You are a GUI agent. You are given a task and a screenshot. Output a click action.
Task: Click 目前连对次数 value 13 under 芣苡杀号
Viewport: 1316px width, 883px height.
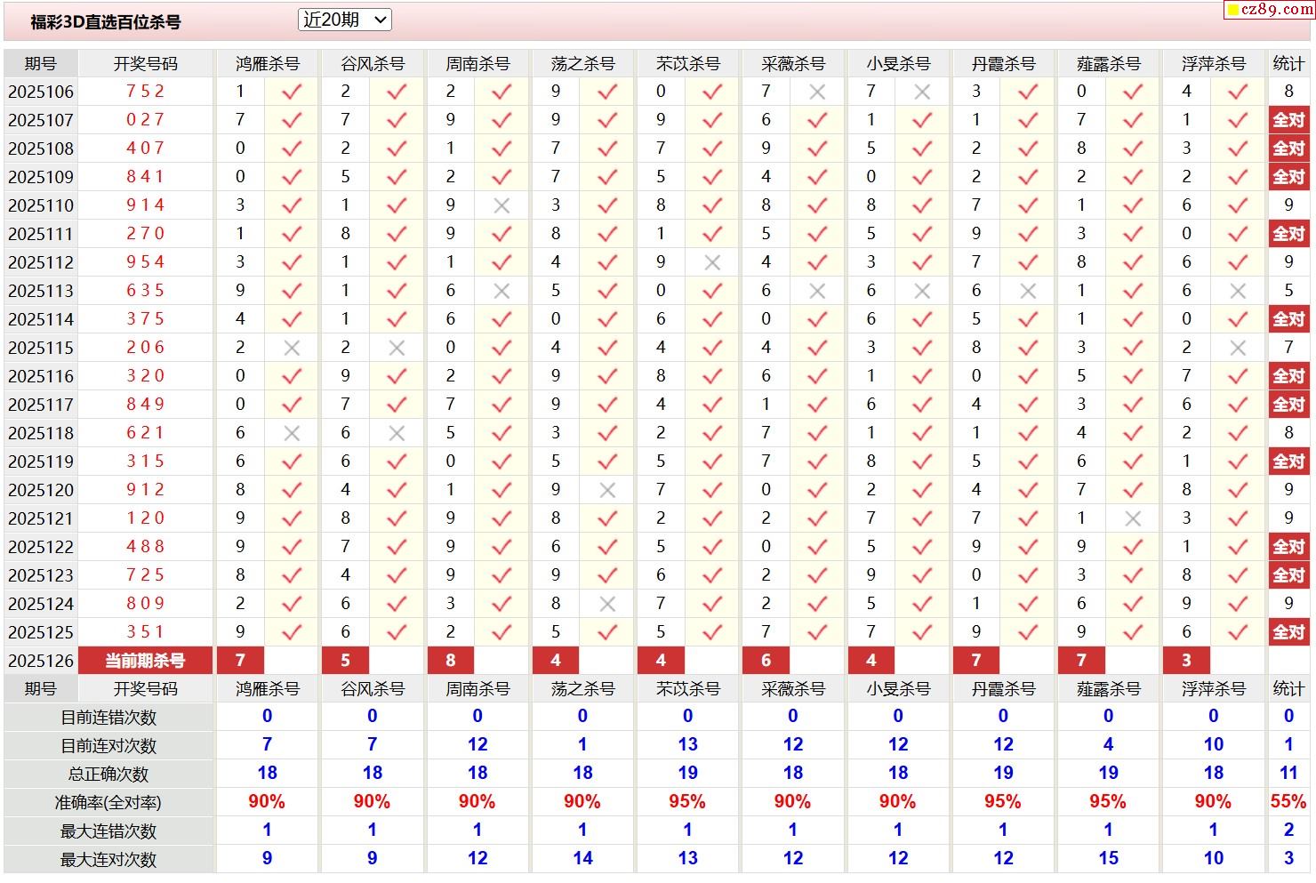(x=687, y=744)
